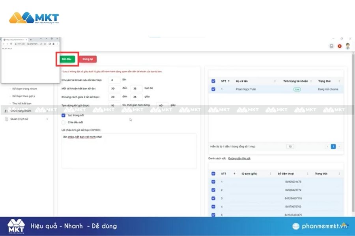Uncheck the Pham Ngoc Tuấn account row
355x236 pixels.
[x=213, y=89]
